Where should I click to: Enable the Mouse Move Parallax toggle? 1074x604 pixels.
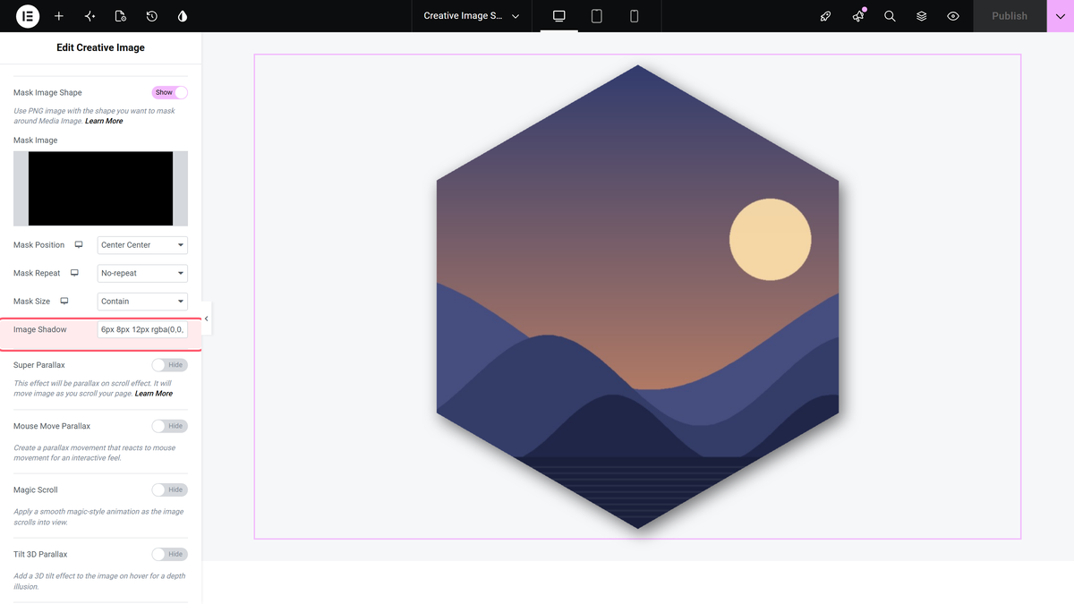click(169, 426)
